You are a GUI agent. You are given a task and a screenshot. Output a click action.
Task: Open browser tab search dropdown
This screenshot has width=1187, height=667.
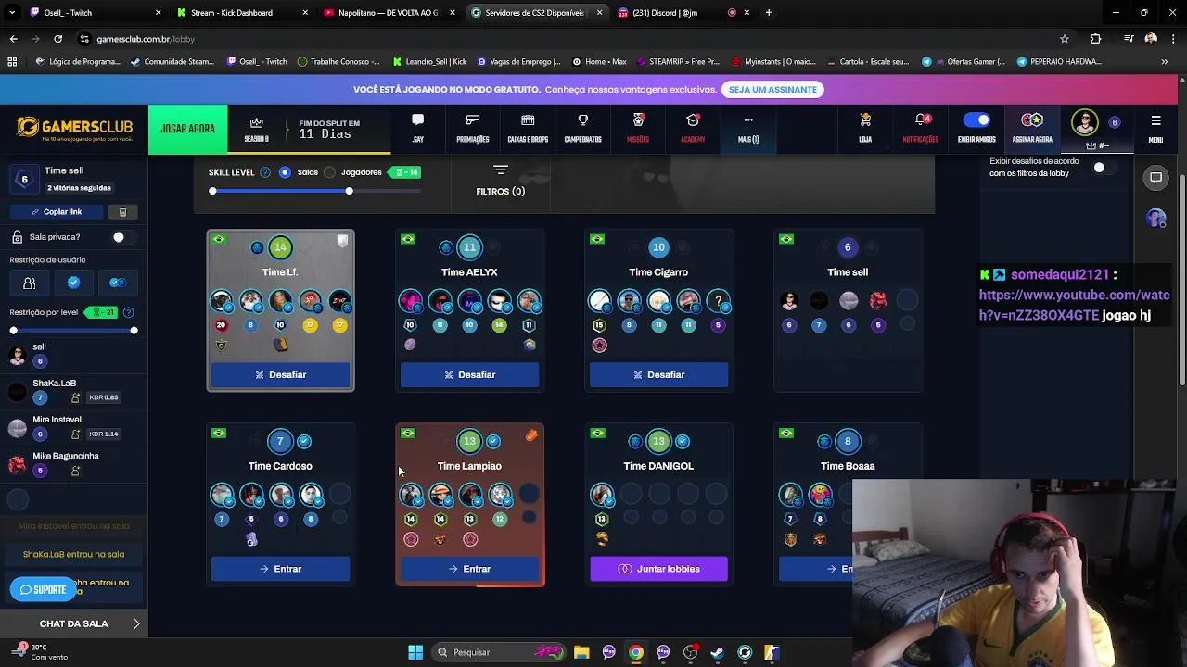12,13
